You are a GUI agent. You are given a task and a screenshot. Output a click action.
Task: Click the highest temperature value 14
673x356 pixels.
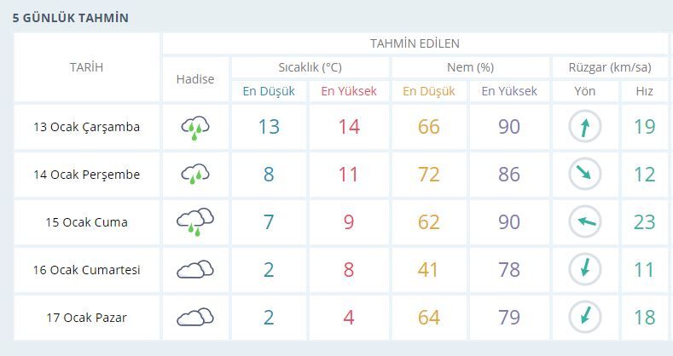point(349,127)
